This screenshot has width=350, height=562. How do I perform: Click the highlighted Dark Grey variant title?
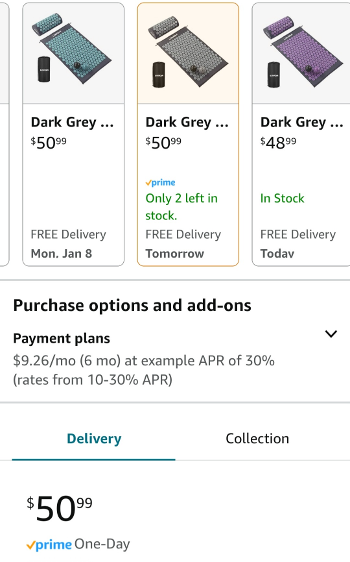pos(187,122)
